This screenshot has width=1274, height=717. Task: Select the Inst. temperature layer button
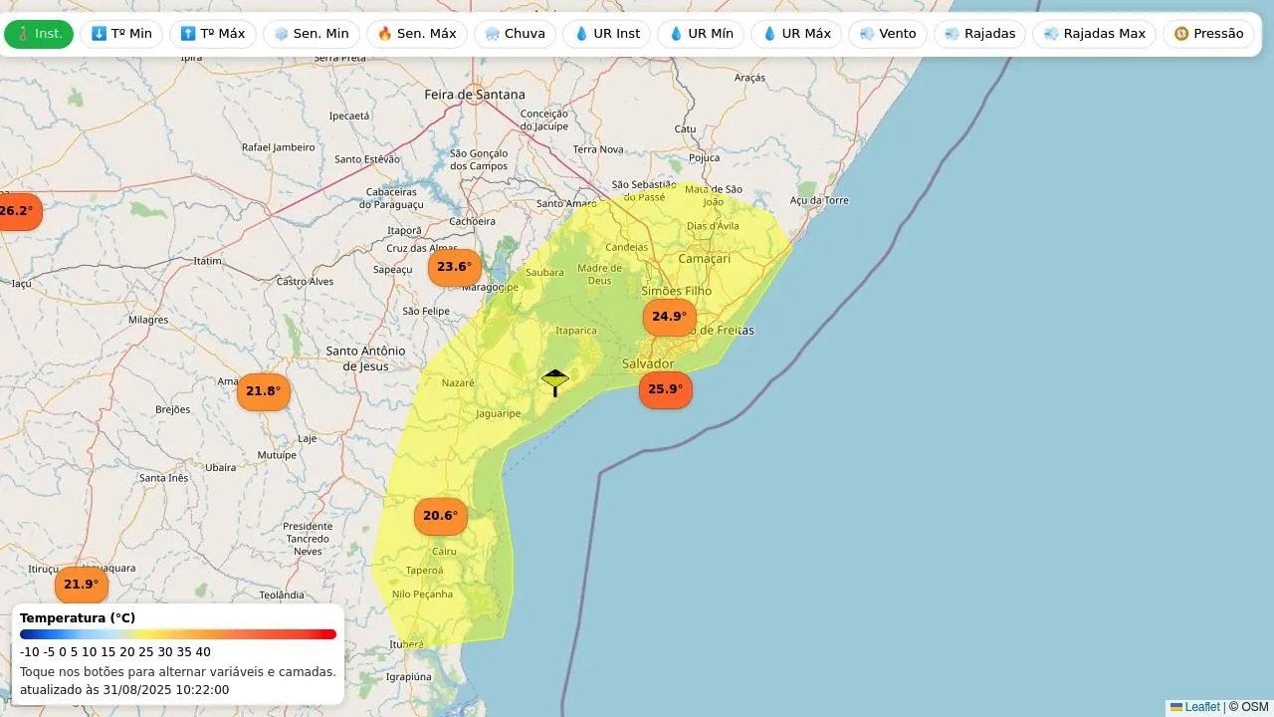pyautogui.click(x=39, y=34)
